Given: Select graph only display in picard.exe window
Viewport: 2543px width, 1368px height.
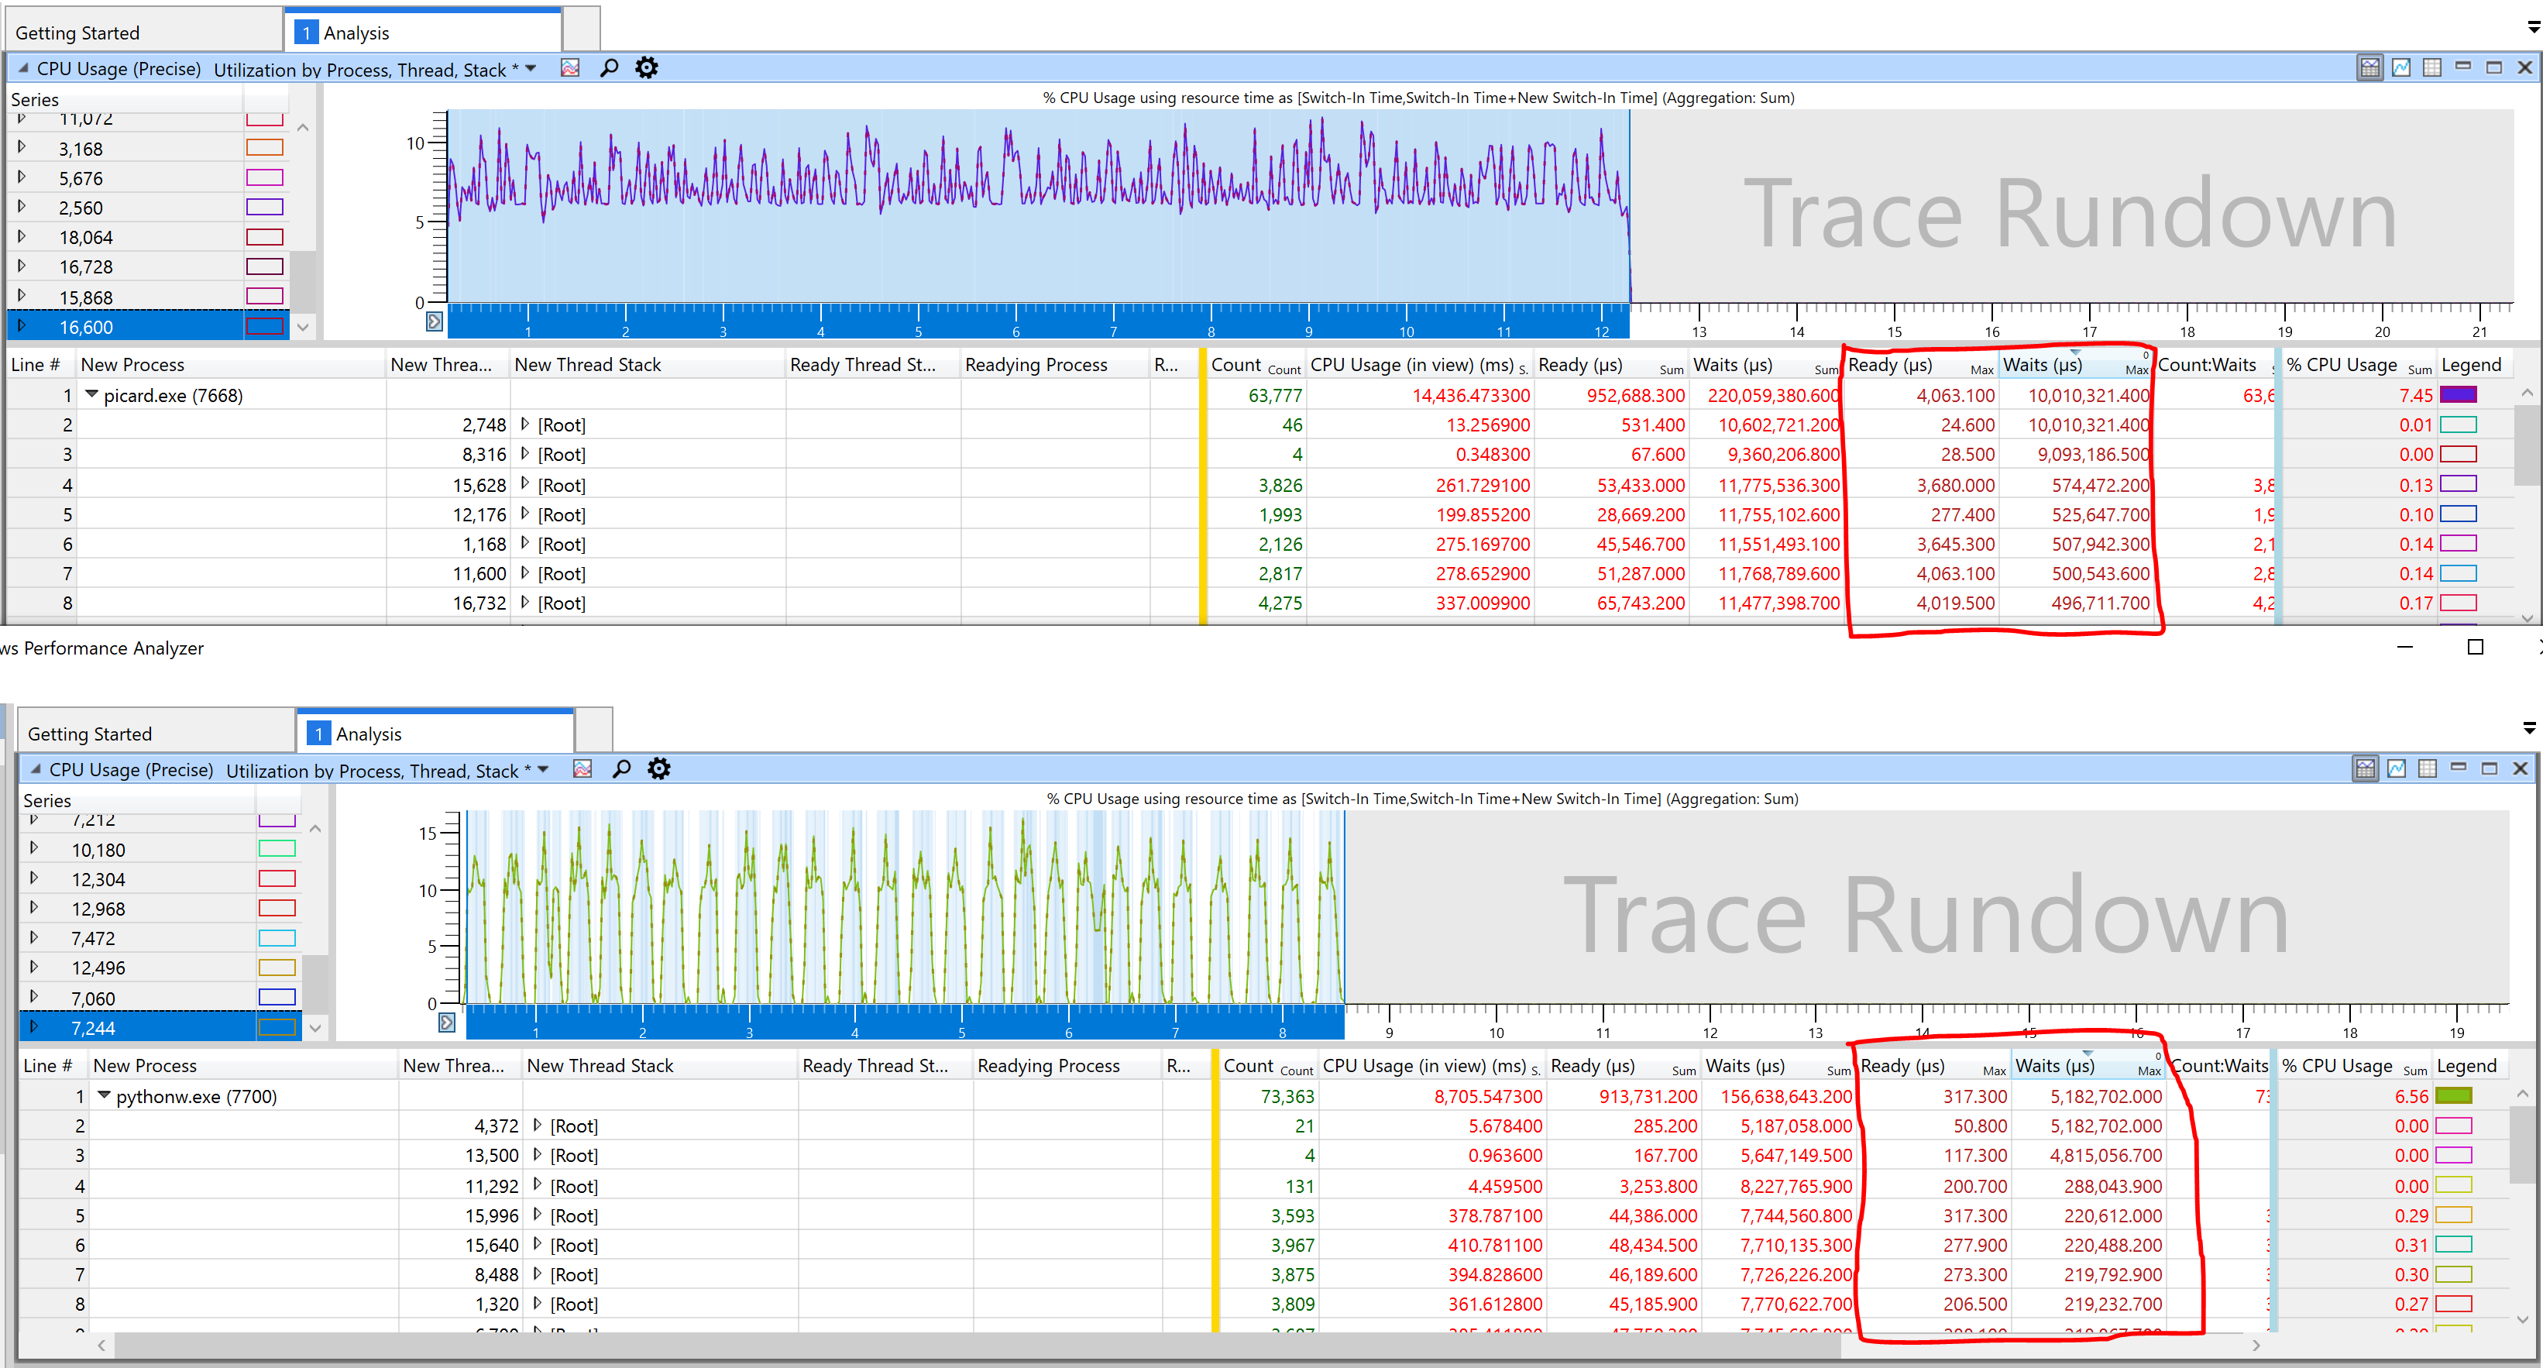Looking at the screenshot, I should tap(2400, 67).
